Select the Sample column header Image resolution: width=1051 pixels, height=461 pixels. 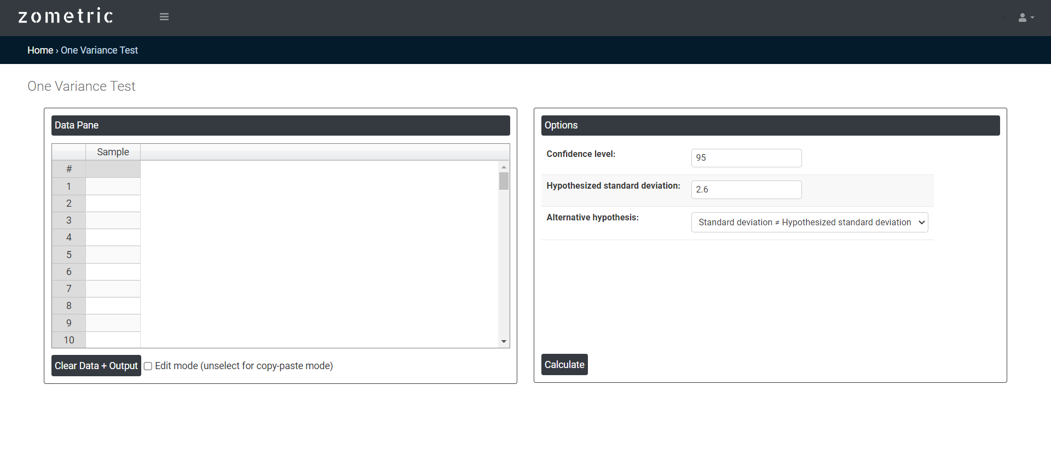coord(113,152)
